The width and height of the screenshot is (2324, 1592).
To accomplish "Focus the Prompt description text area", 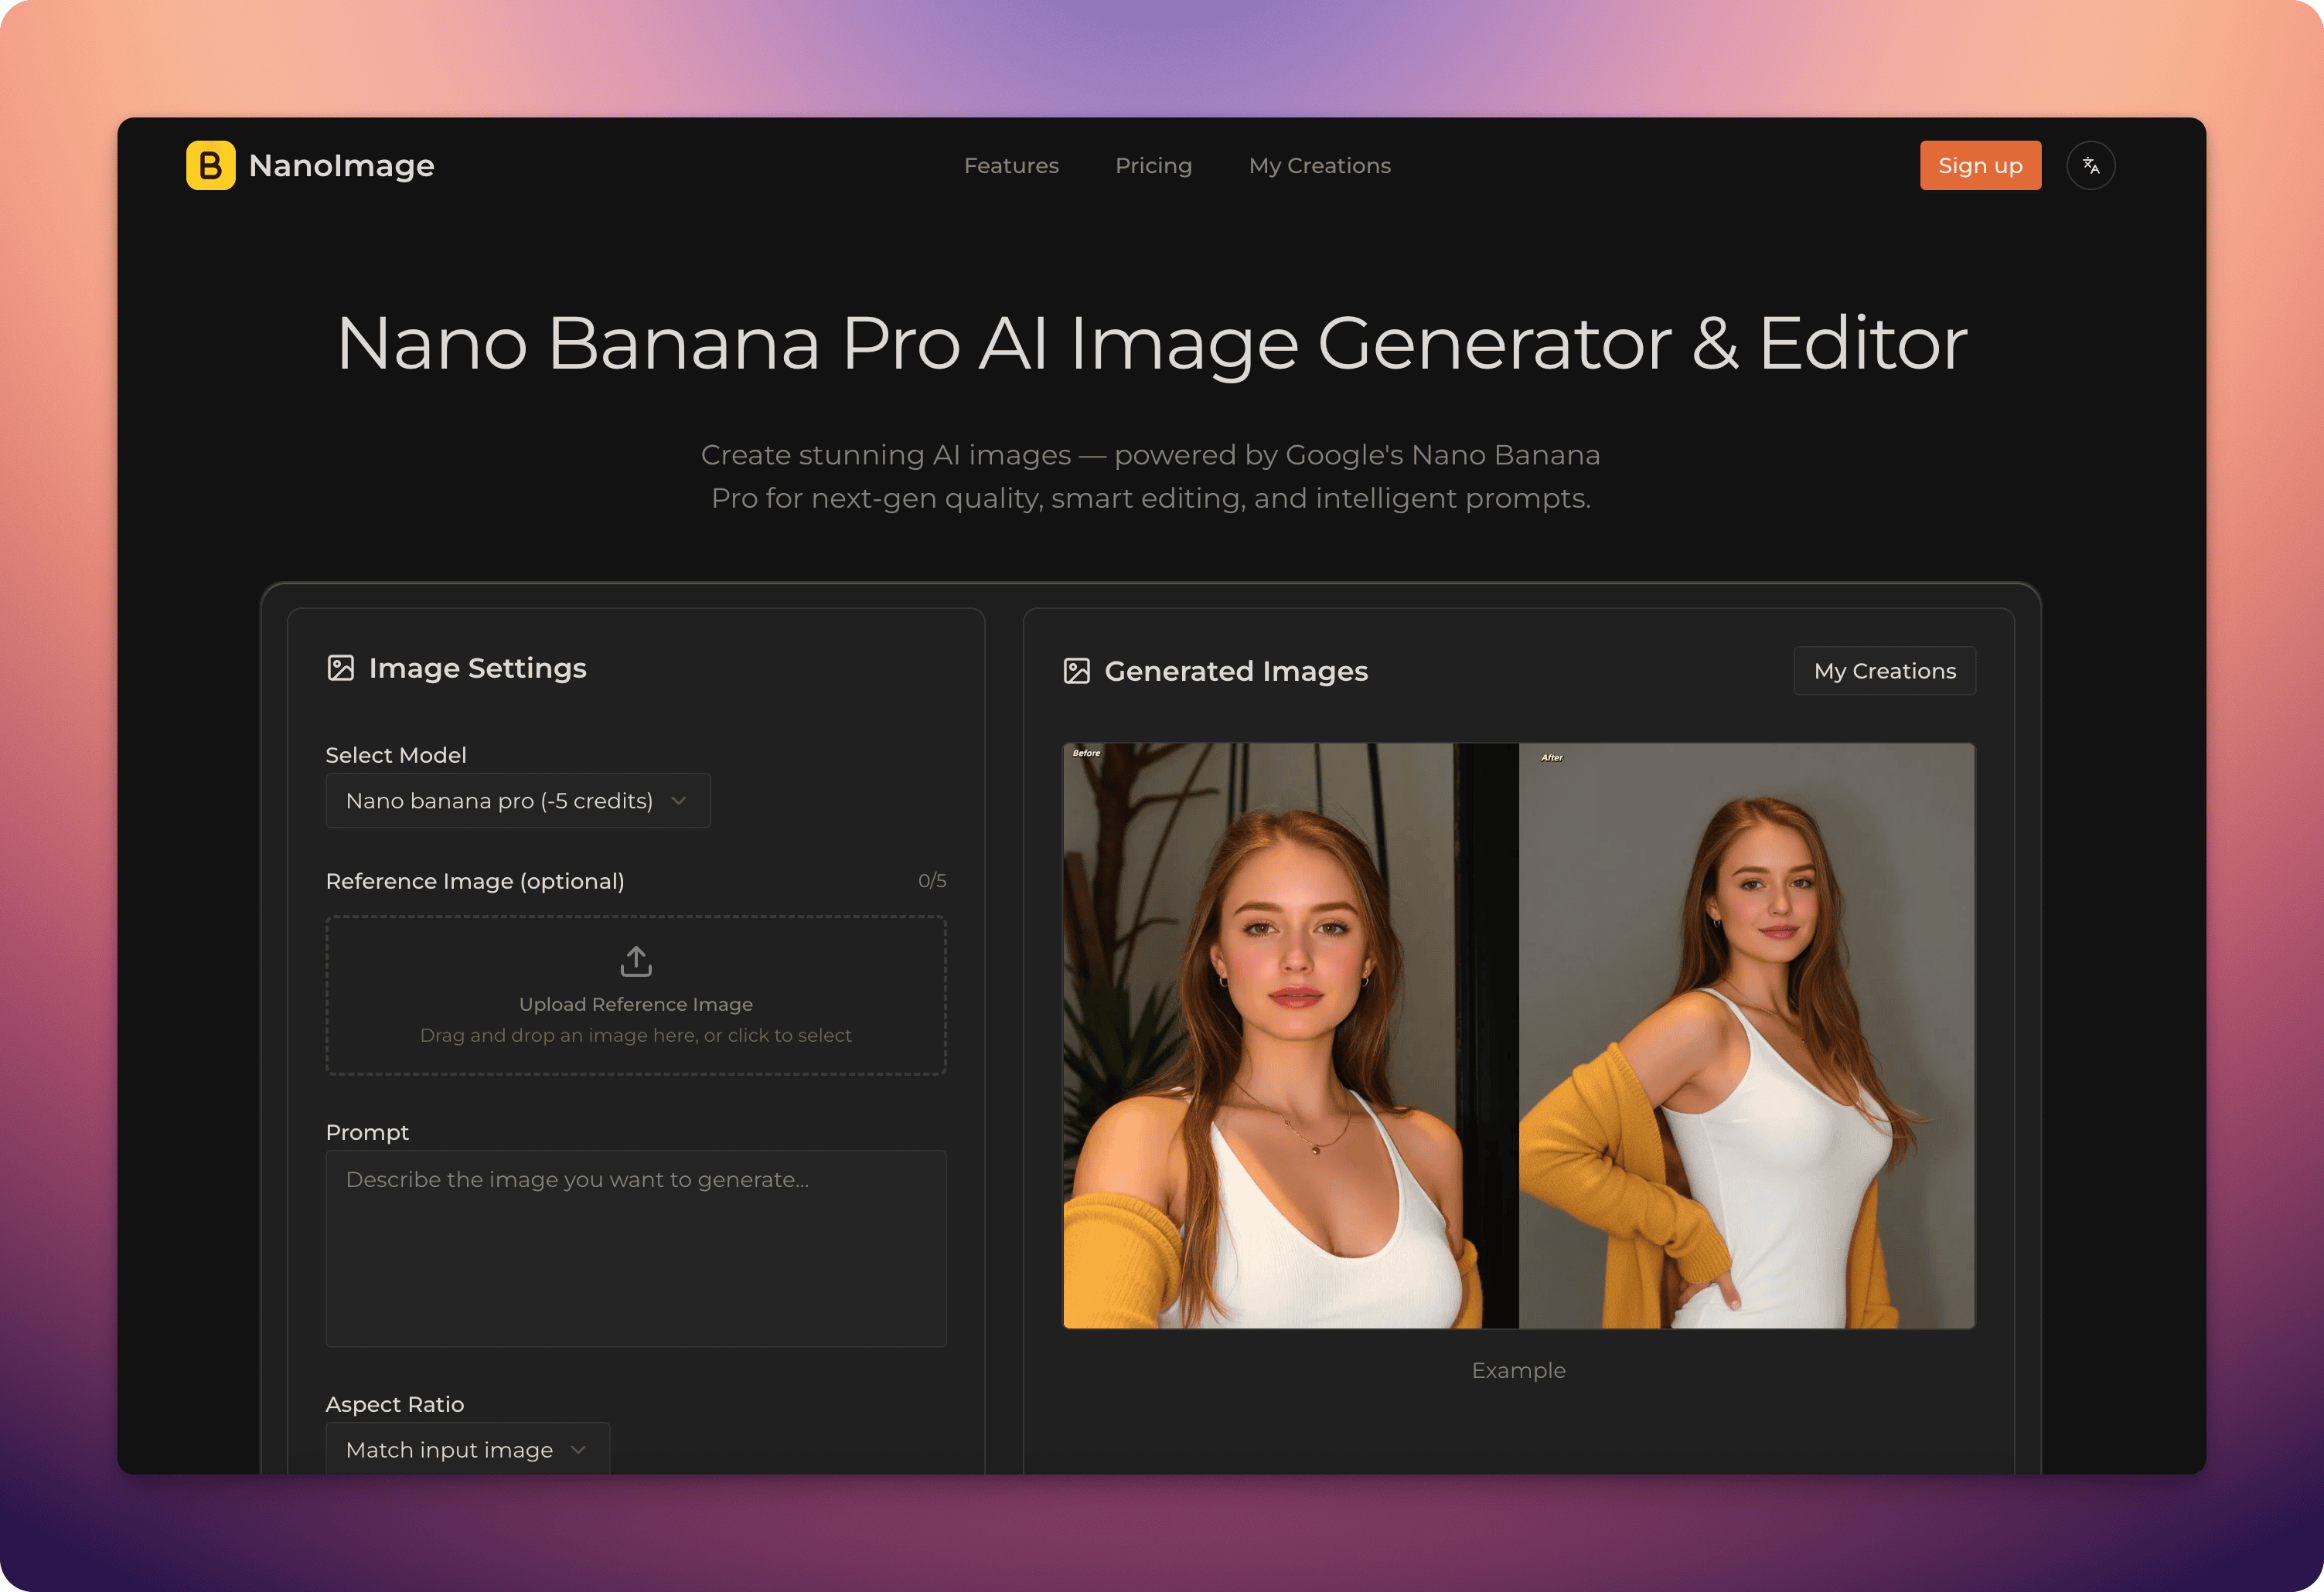I will (x=636, y=1247).
